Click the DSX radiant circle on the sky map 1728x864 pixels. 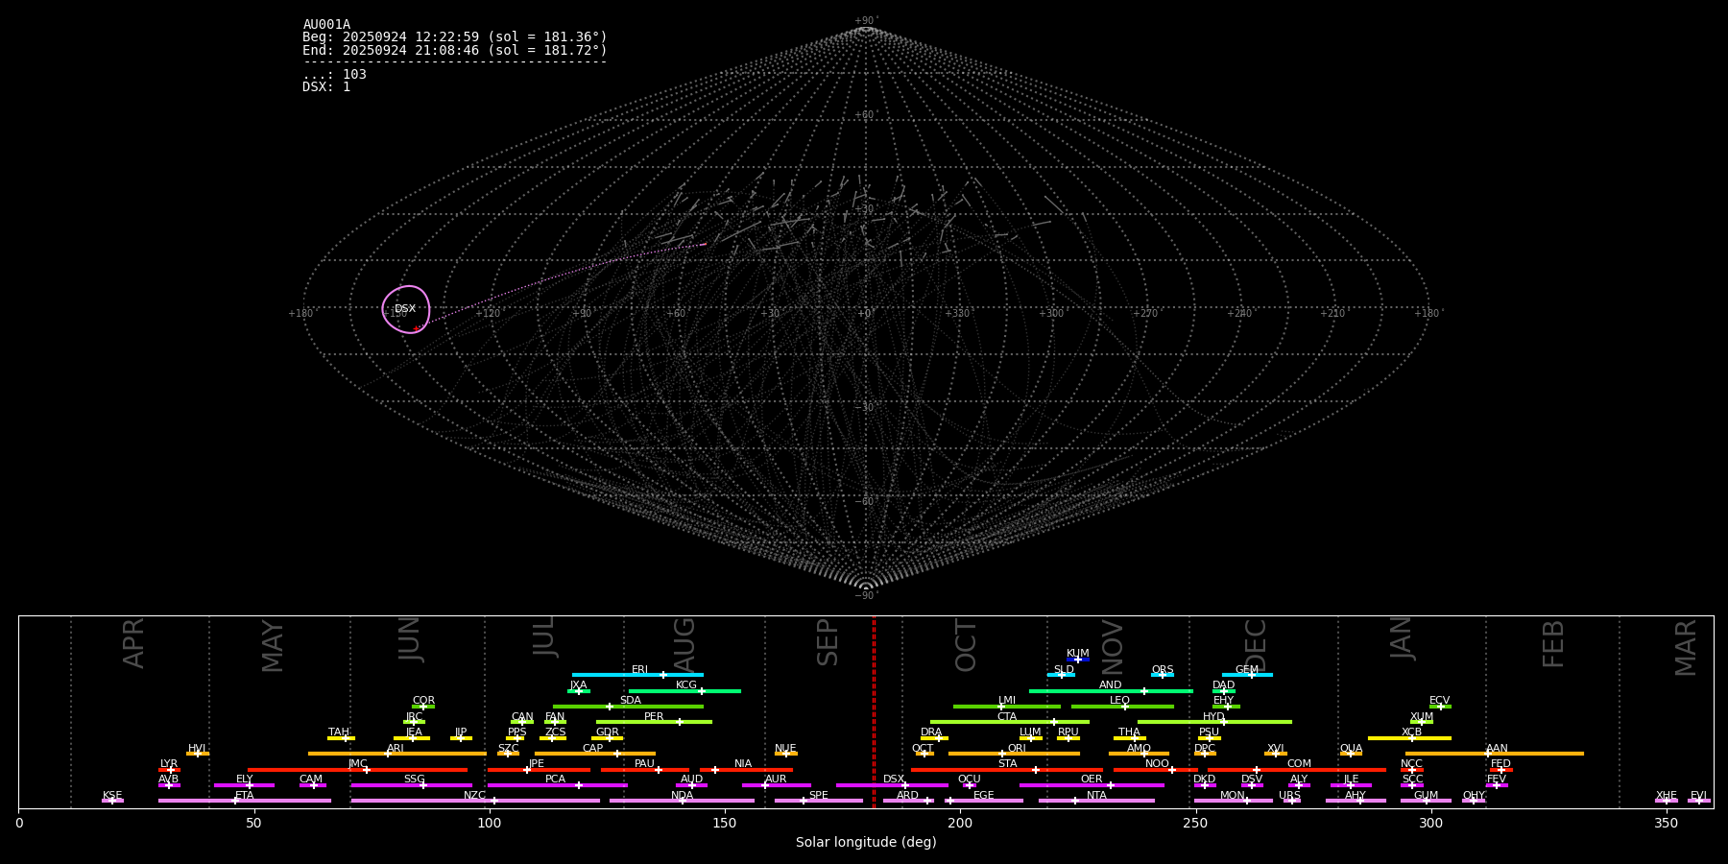click(x=406, y=309)
